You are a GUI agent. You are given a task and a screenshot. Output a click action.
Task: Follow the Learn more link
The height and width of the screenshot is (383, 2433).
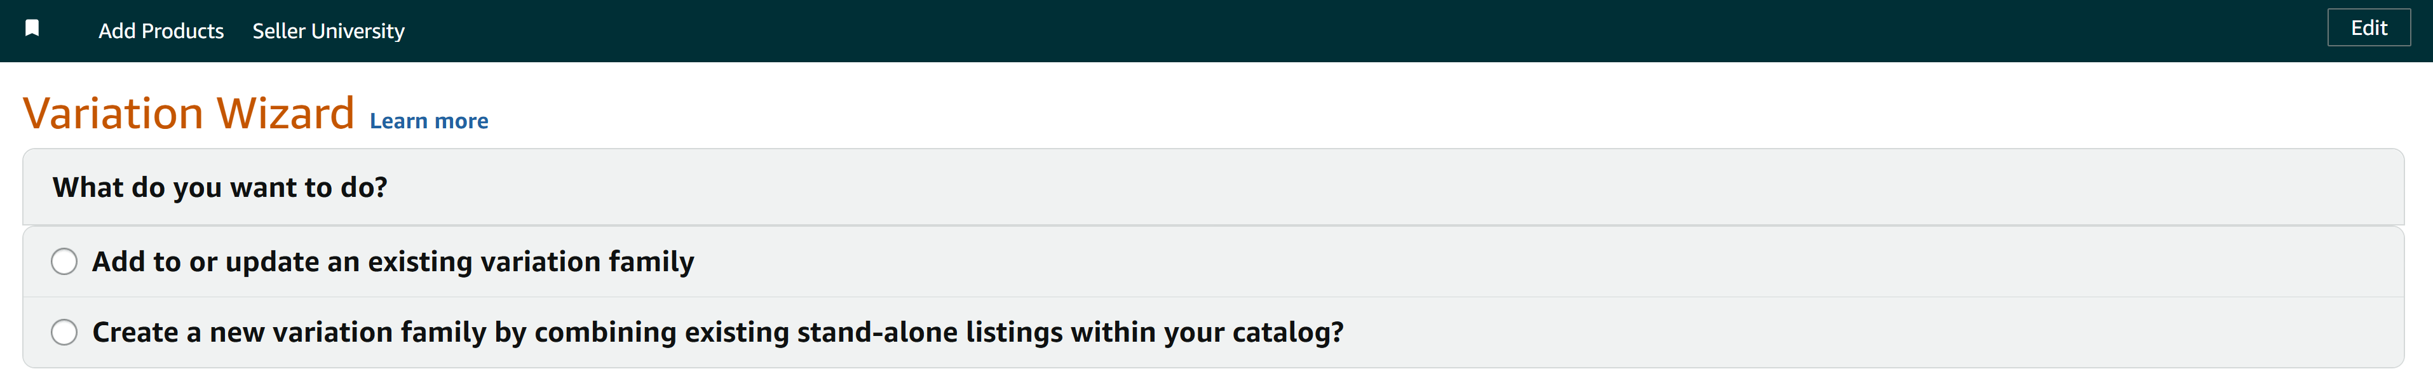click(x=429, y=121)
